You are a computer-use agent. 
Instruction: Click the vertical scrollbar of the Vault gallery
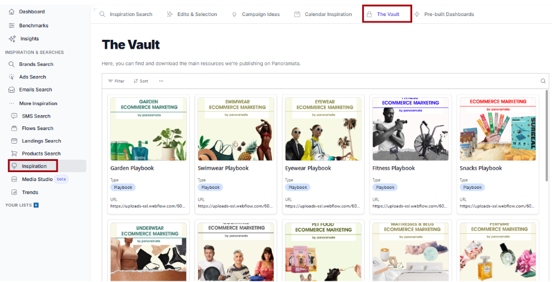[x=547, y=135]
